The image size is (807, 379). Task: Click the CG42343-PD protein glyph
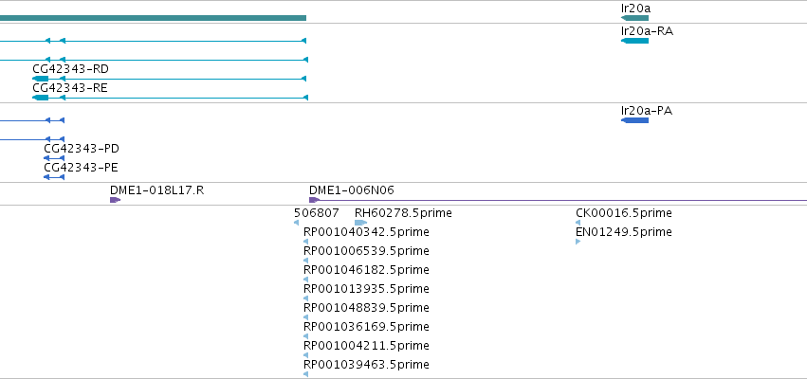pyautogui.click(x=54, y=158)
